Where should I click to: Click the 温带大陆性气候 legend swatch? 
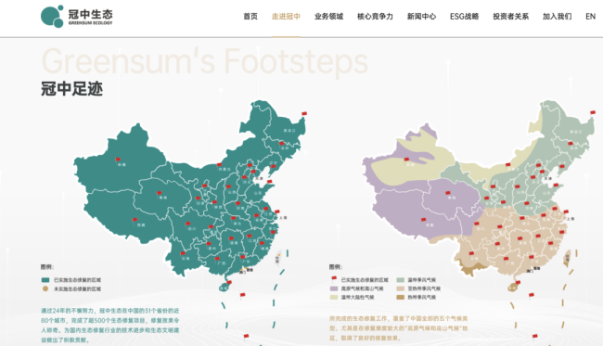(x=334, y=297)
